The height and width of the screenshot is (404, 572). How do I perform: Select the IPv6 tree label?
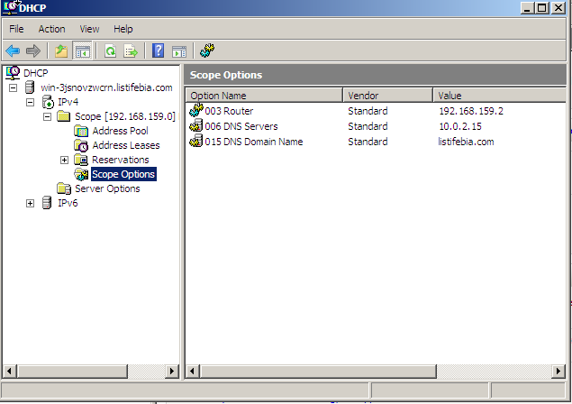[68, 203]
